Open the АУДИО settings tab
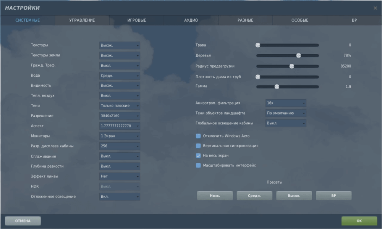Viewport: 382px width, 229px height. [191, 20]
